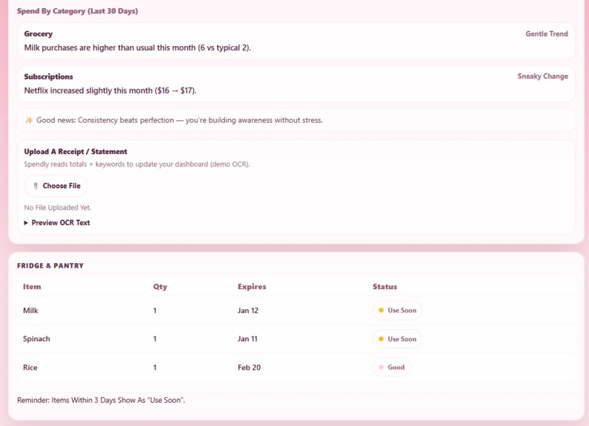Select the Subscriptions category title
The width and height of the screenshot is (589, 426).
48,77
